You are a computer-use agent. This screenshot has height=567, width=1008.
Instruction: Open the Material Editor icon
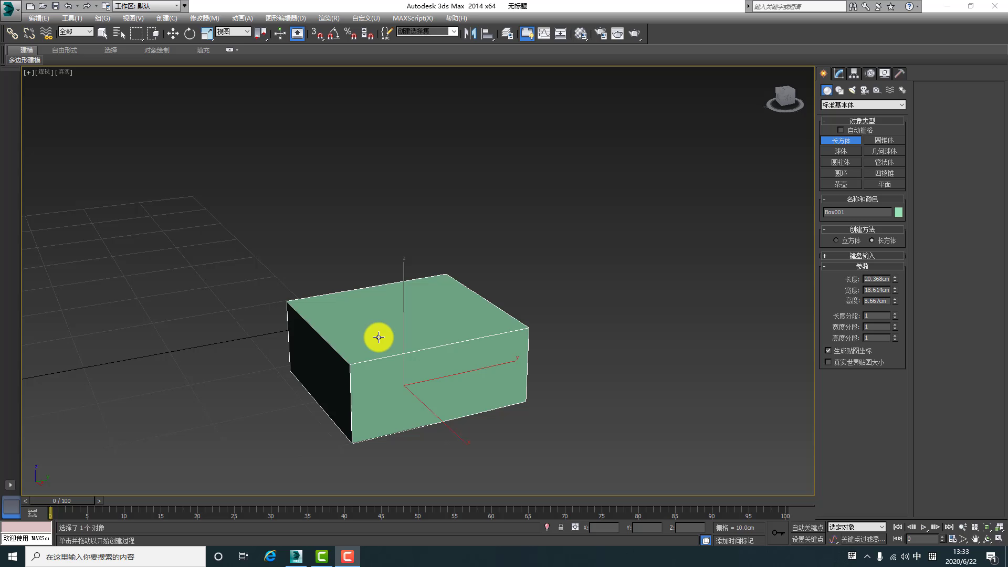(581, 34)
